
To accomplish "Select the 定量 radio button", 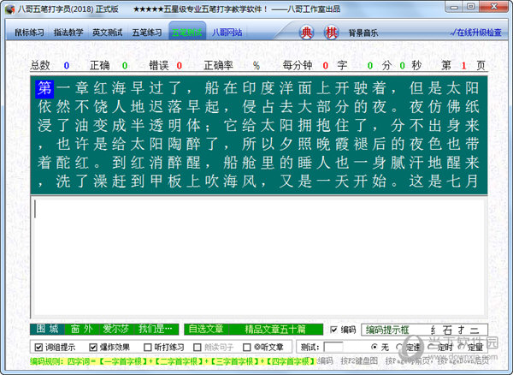I will [x=460, y=347].
